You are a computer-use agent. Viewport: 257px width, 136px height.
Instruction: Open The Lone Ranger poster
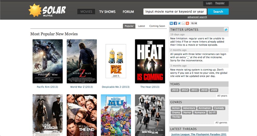[48, 115]
